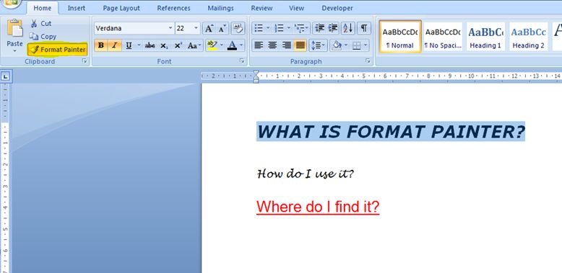Open the Developer tab

[x=337, y=8]
